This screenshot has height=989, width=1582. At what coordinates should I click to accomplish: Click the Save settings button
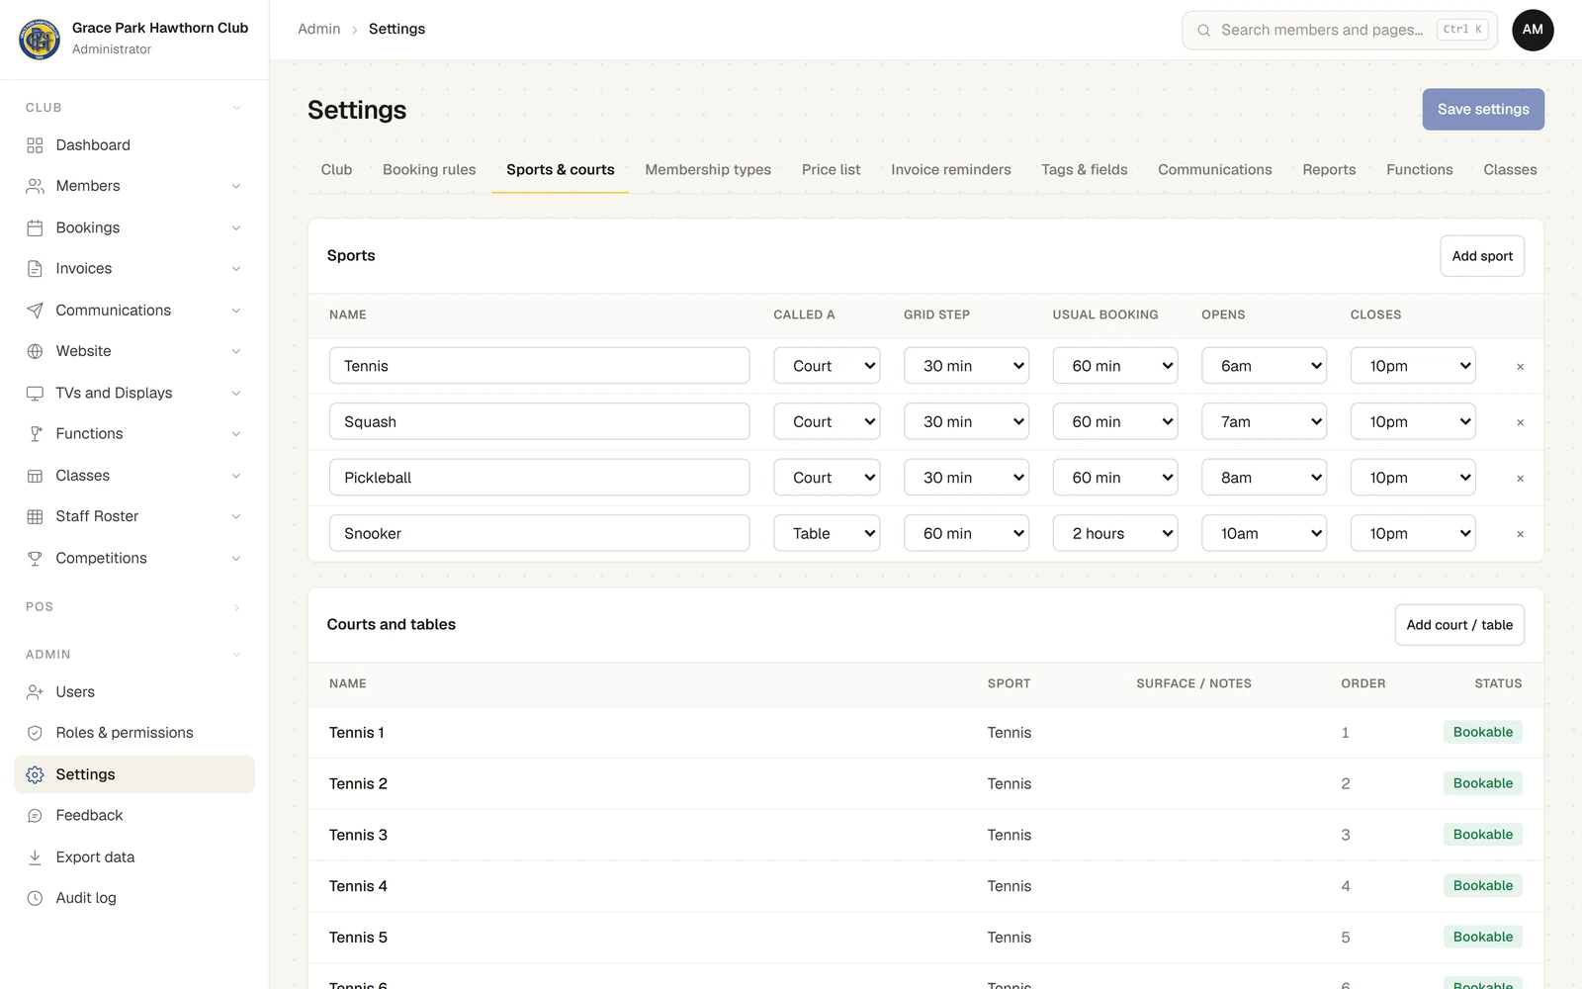pyautogui.click(x=1483, y=110)
